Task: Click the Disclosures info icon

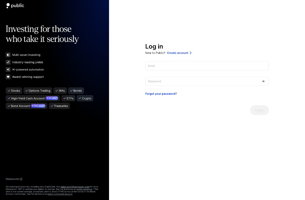Action: point(21,179)
